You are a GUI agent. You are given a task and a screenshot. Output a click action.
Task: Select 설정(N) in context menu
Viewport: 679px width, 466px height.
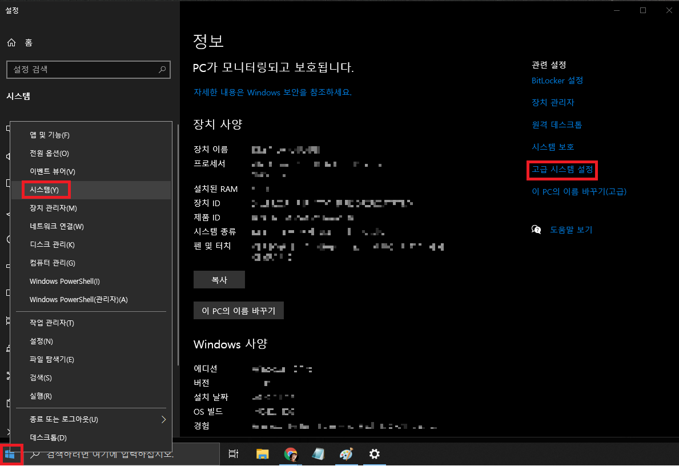tap(91, 342)
